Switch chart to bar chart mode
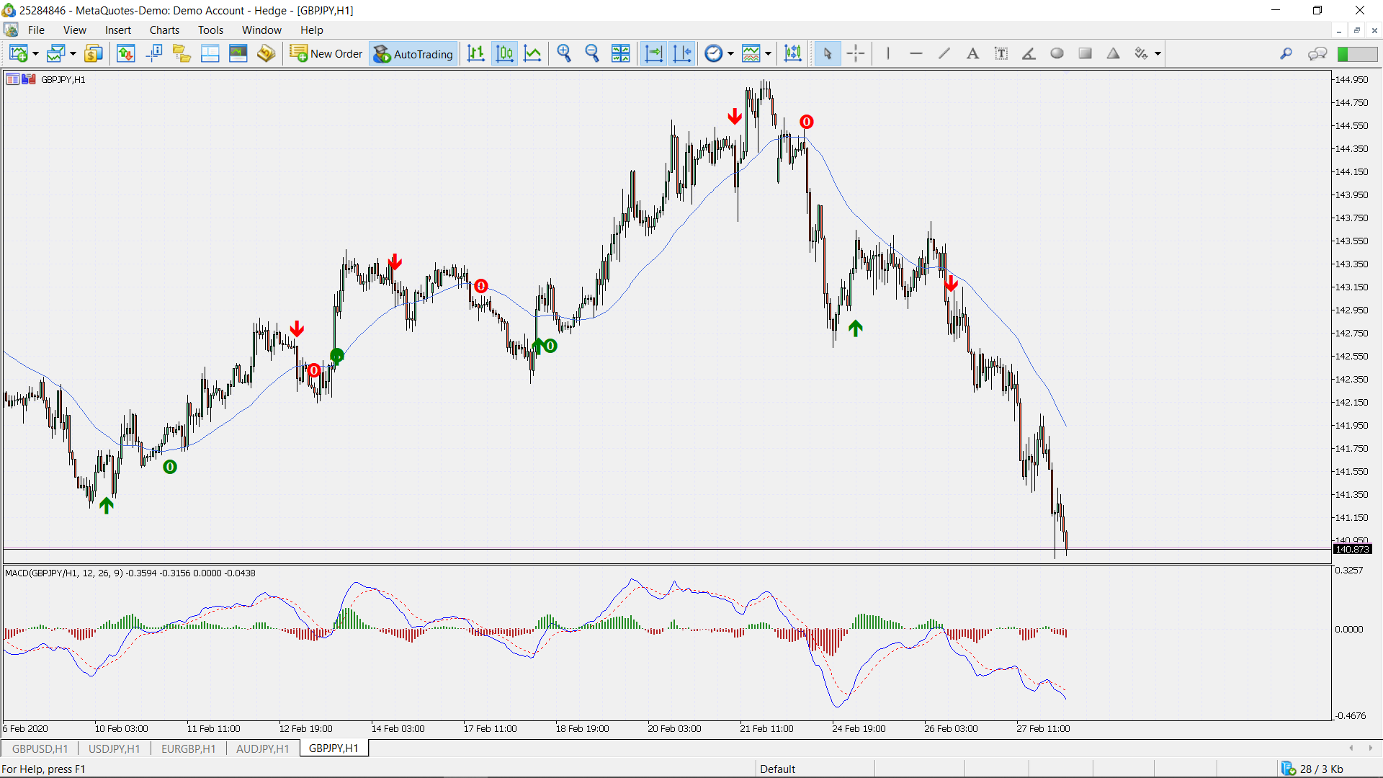This screenshot has height=778, width=1383. point(475,53)
